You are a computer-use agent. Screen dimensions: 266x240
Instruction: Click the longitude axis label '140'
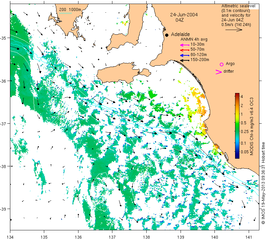(x=214, y=237)
